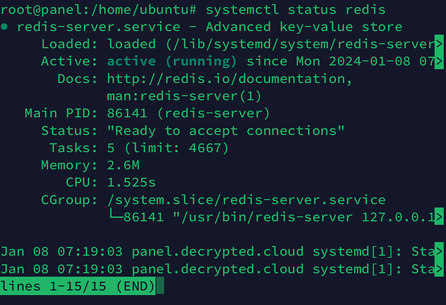Click the man:redis-server(1) reference

click(184, 96)
